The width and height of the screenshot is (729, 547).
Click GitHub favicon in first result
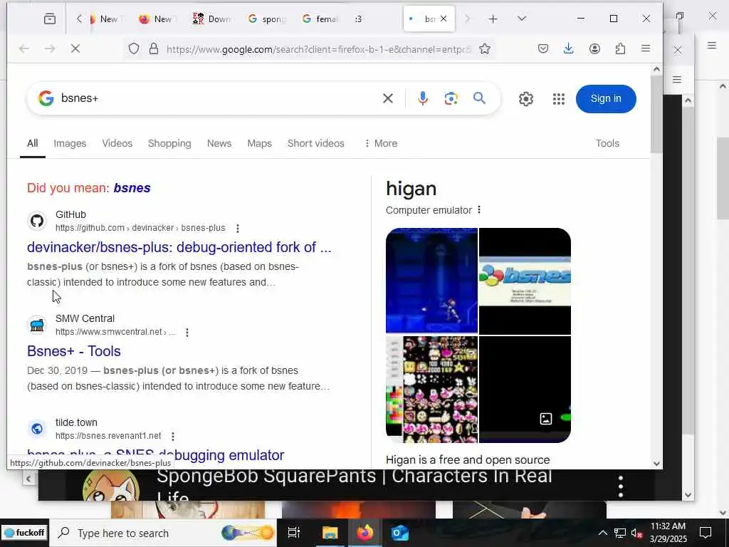(x=37, y=221)
